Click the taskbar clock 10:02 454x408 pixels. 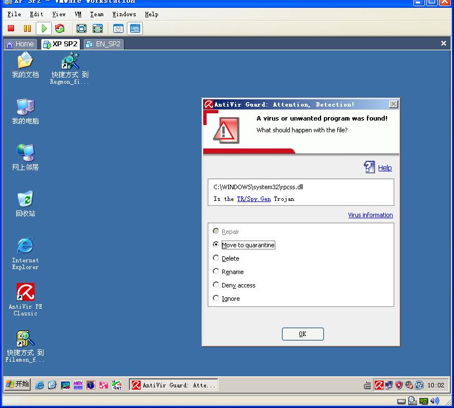pos(436,385)
